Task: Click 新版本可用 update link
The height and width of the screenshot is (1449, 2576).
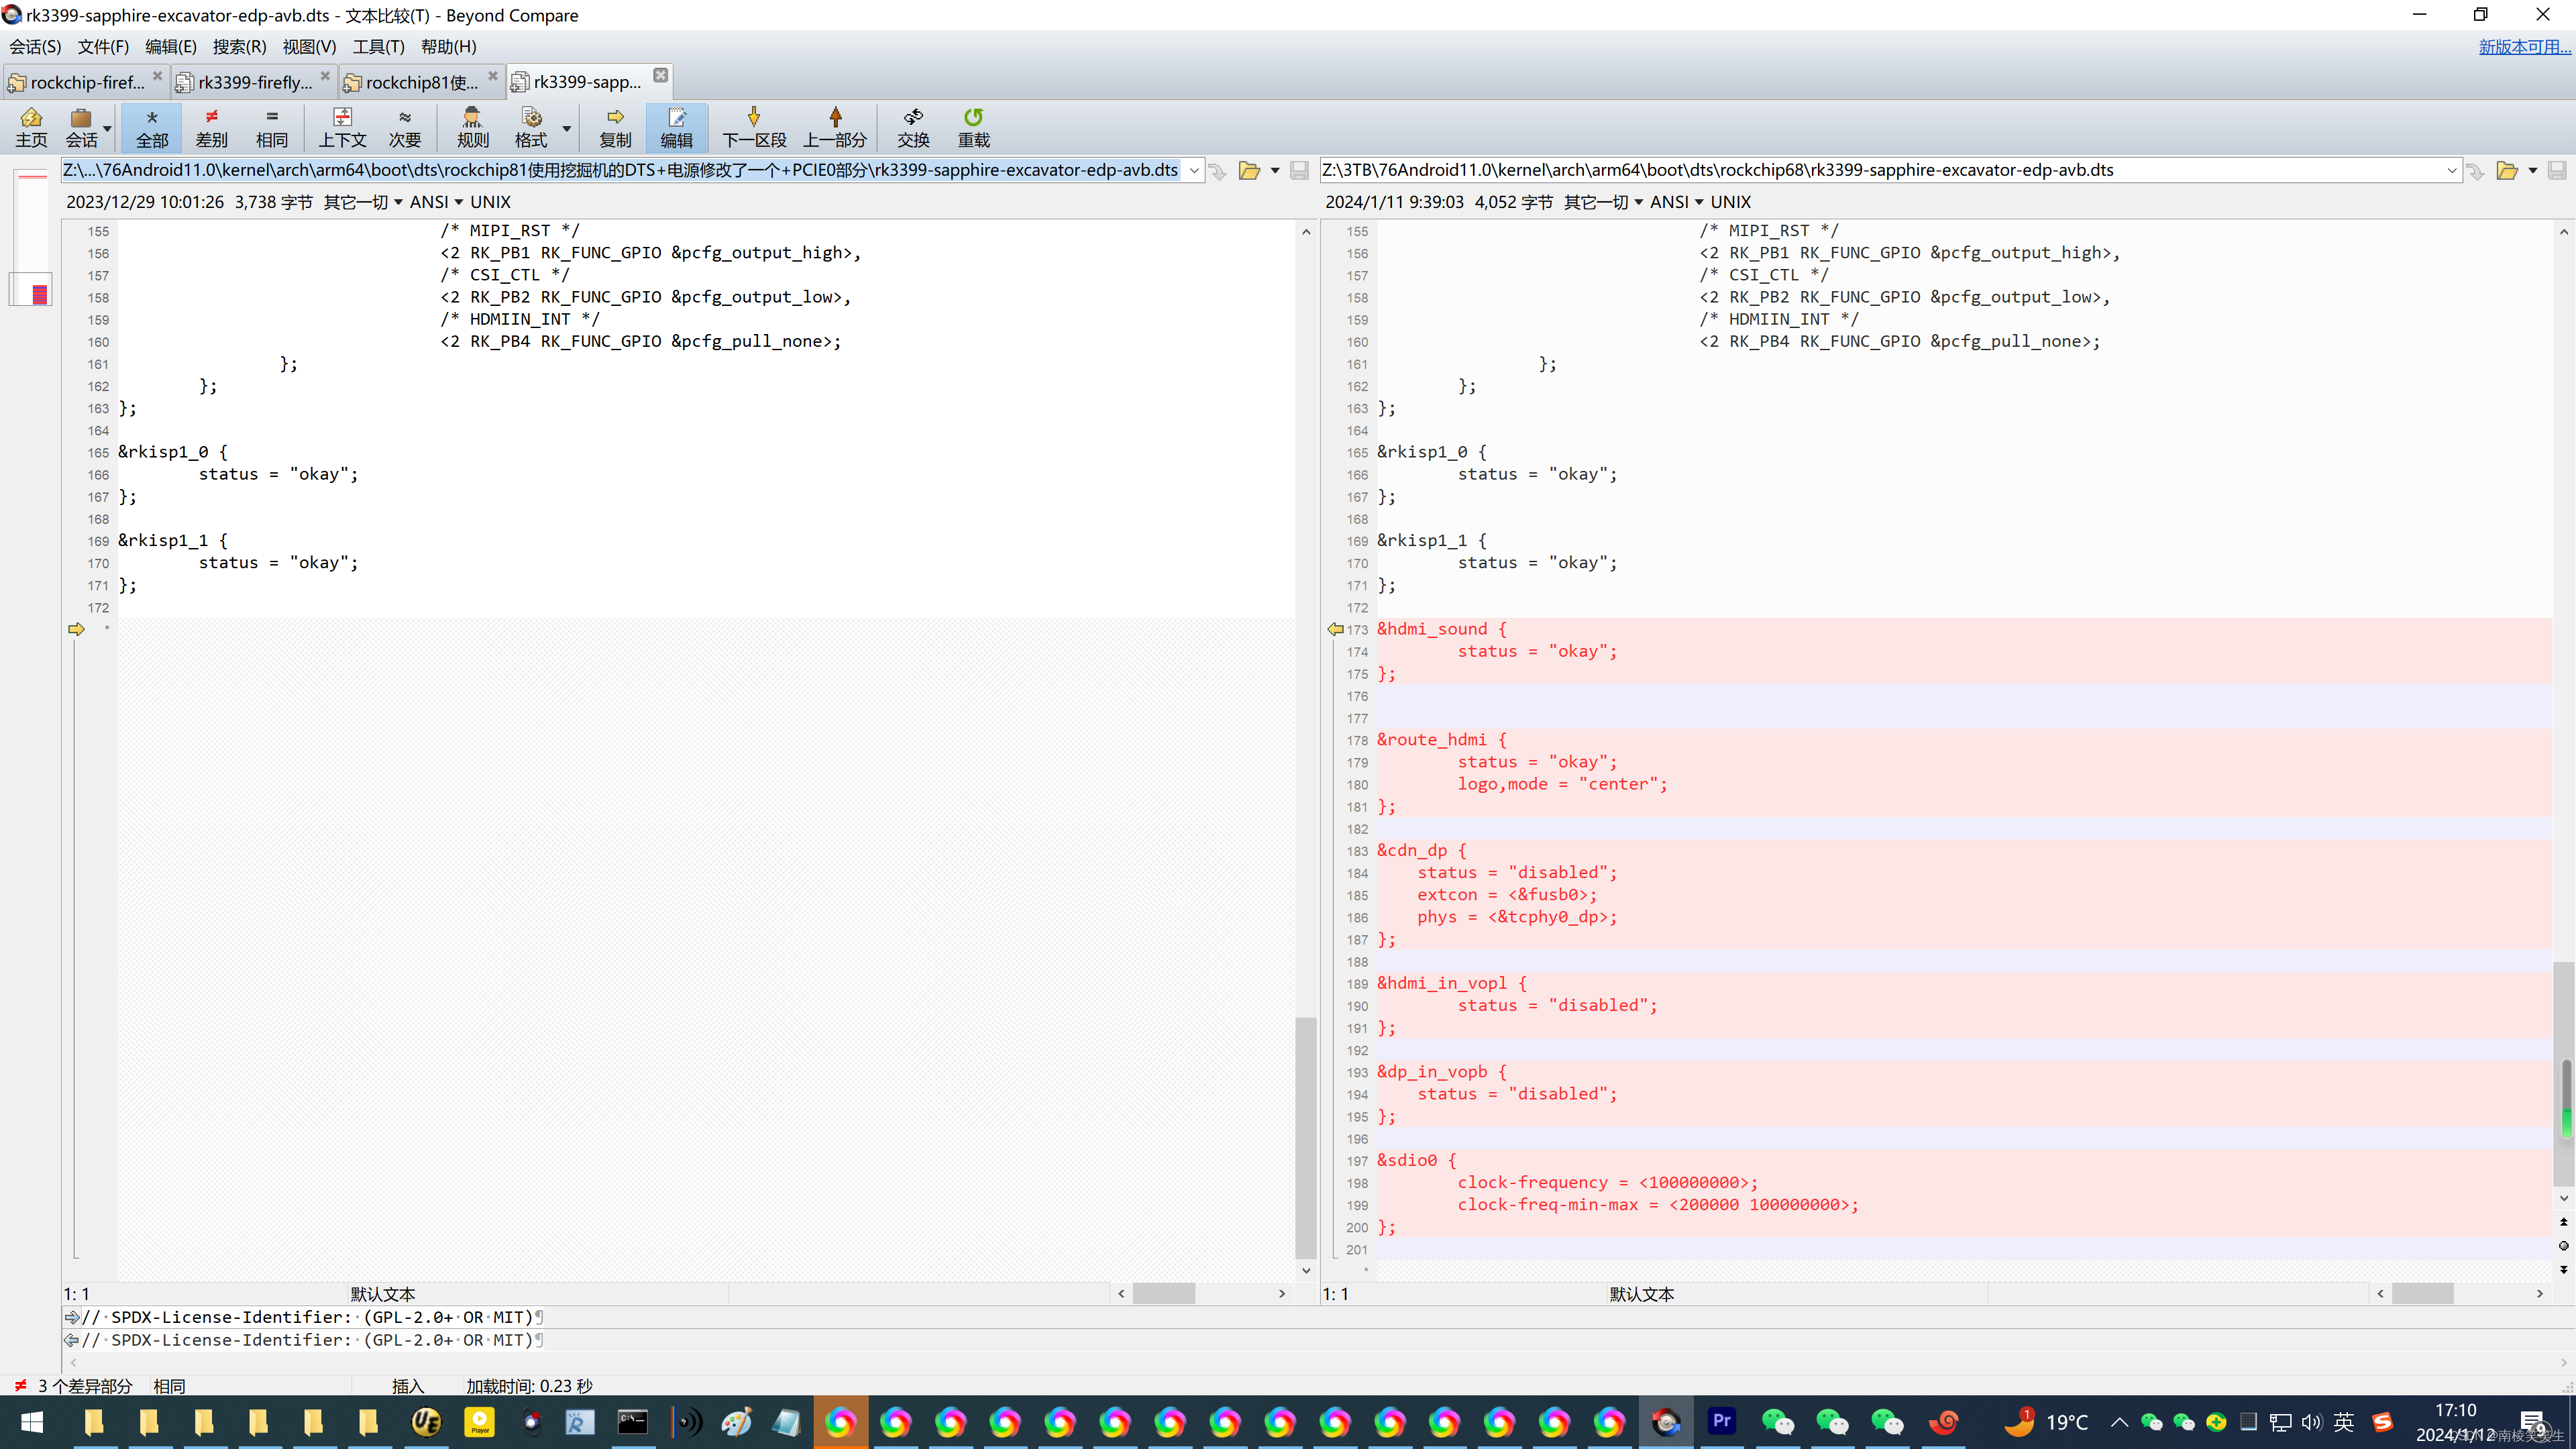Action: [x=2523, y=47]
